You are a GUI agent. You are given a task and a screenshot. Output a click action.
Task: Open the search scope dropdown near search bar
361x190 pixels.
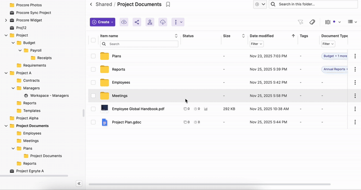[x=260, y=5]
